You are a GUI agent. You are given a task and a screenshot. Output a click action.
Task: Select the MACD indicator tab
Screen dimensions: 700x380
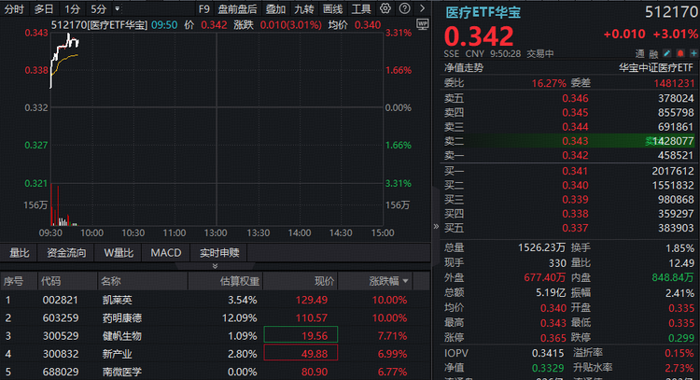coord(166,252)
